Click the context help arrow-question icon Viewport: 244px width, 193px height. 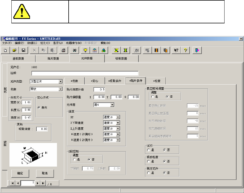point(176,50)
